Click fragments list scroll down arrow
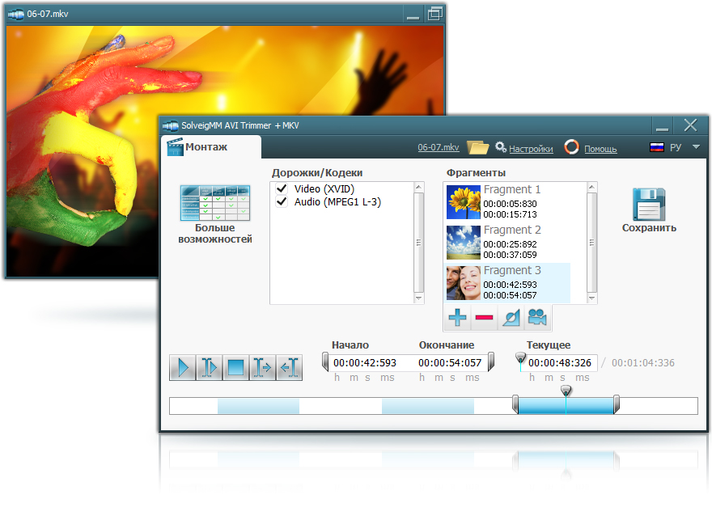 pyautogui.click(x=591, y=298)
